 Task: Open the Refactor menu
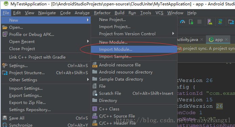(102, 13)
